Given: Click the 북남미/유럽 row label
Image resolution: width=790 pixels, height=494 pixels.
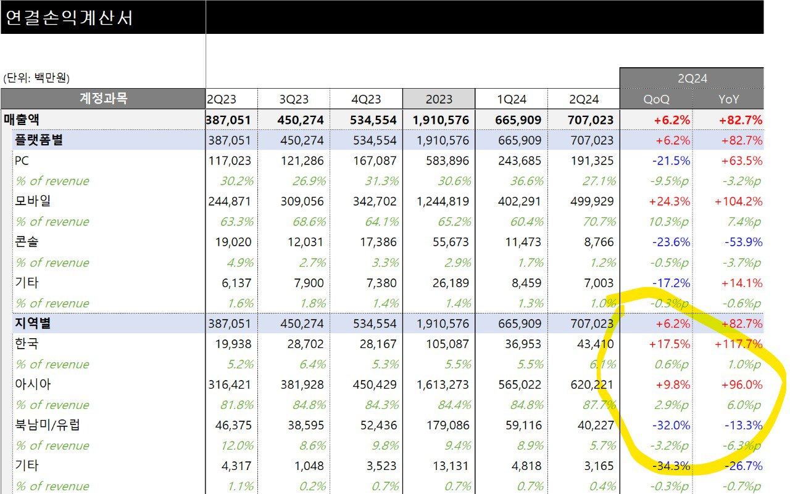Looking at the screenshot, I should 47,425.
